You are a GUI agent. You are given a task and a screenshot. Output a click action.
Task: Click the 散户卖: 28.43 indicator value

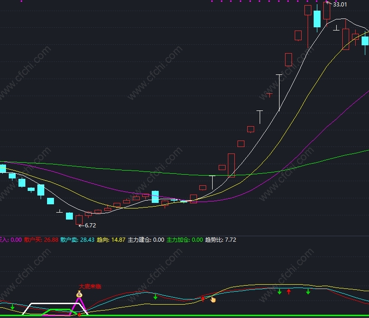click(77, 240)
